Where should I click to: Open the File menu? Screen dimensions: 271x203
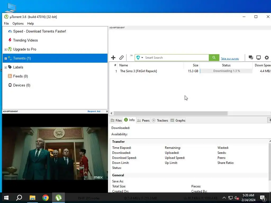[6, 24]
